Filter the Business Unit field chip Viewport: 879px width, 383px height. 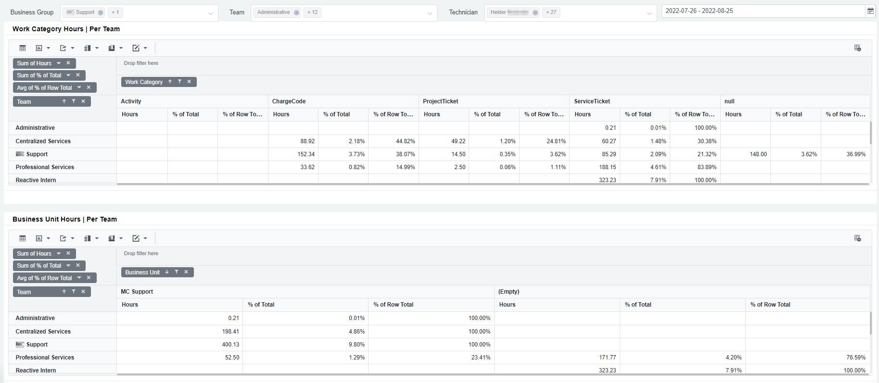177,272
